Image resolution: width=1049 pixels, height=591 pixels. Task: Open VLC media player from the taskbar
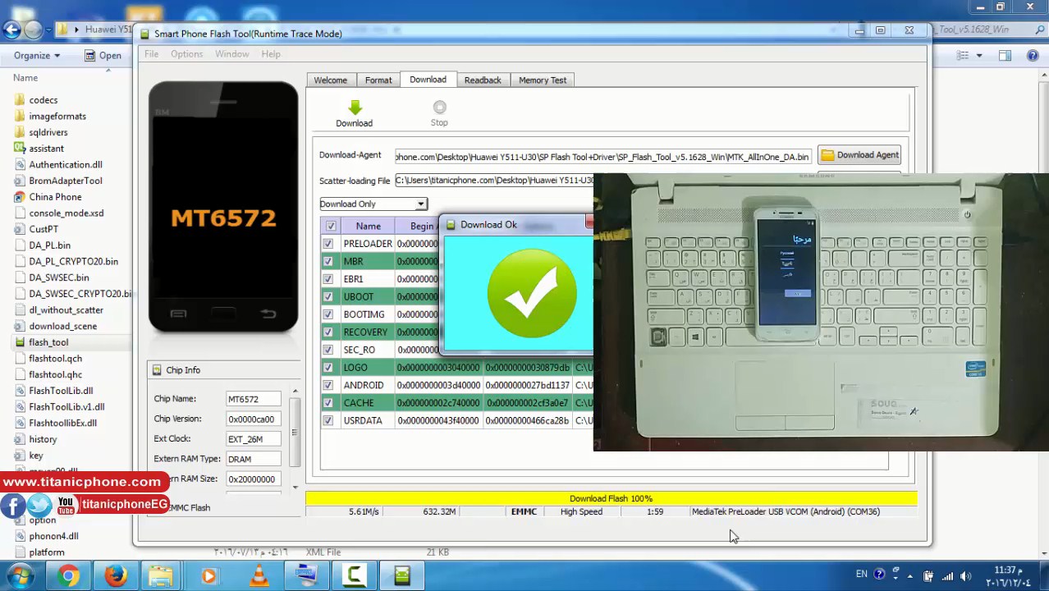(x=259, y=575)
